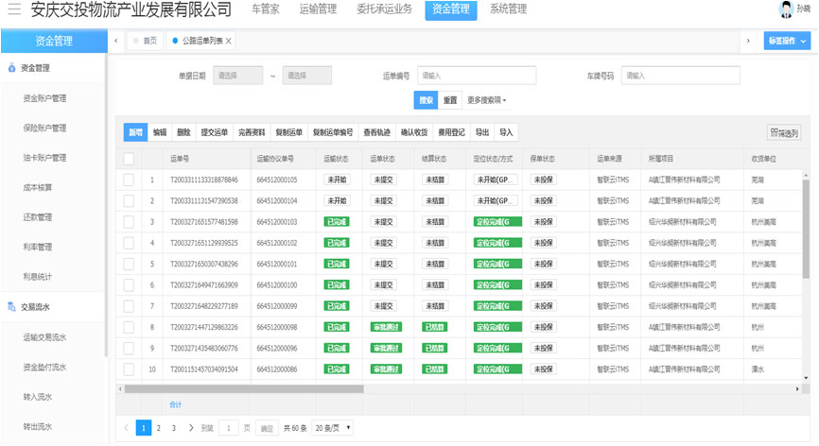This screenshot has width=819, height=446.
Task: Click the 交易流水 sidebar icon
Action: coord(11,307)
